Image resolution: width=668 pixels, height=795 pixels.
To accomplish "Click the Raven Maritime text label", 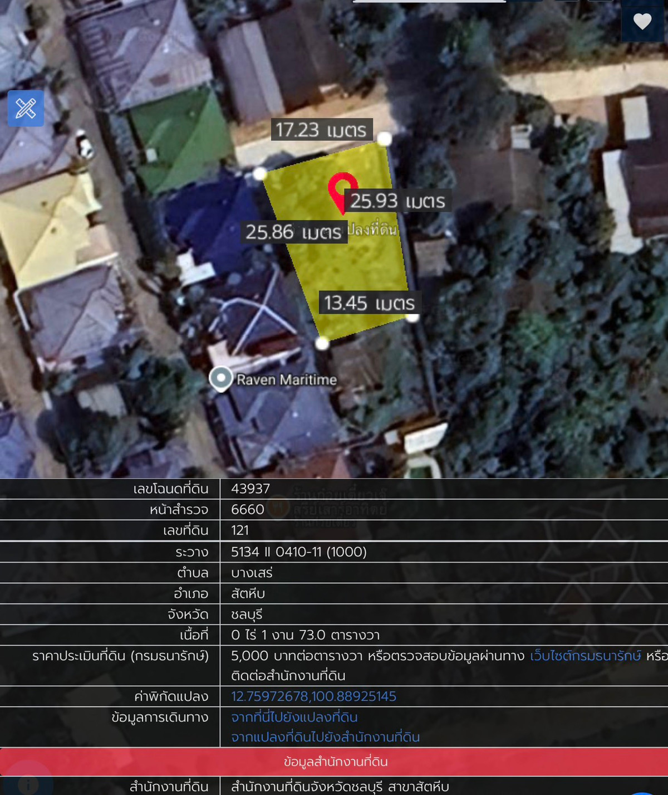I will (x=287, y=379).
